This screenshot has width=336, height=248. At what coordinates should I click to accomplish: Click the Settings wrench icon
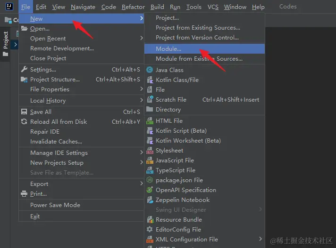[24, 69]
